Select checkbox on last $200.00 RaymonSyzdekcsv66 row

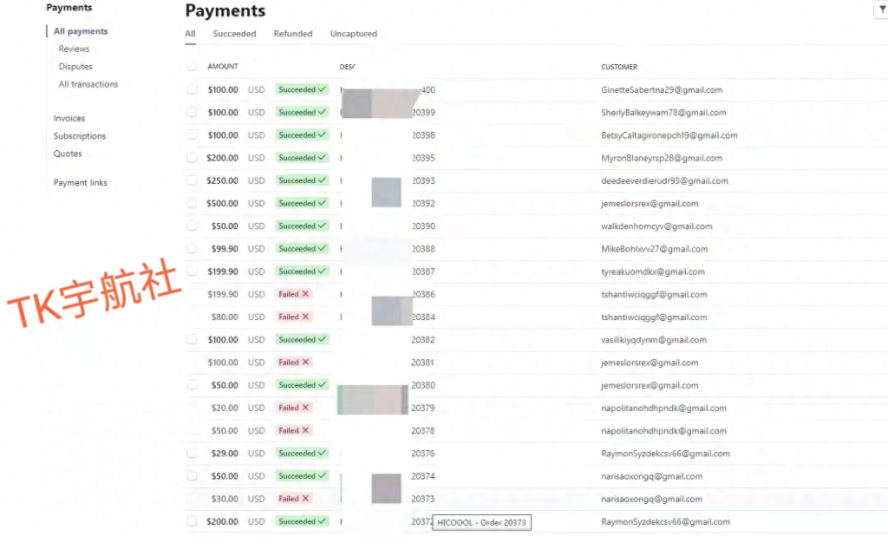click(192, 521)
